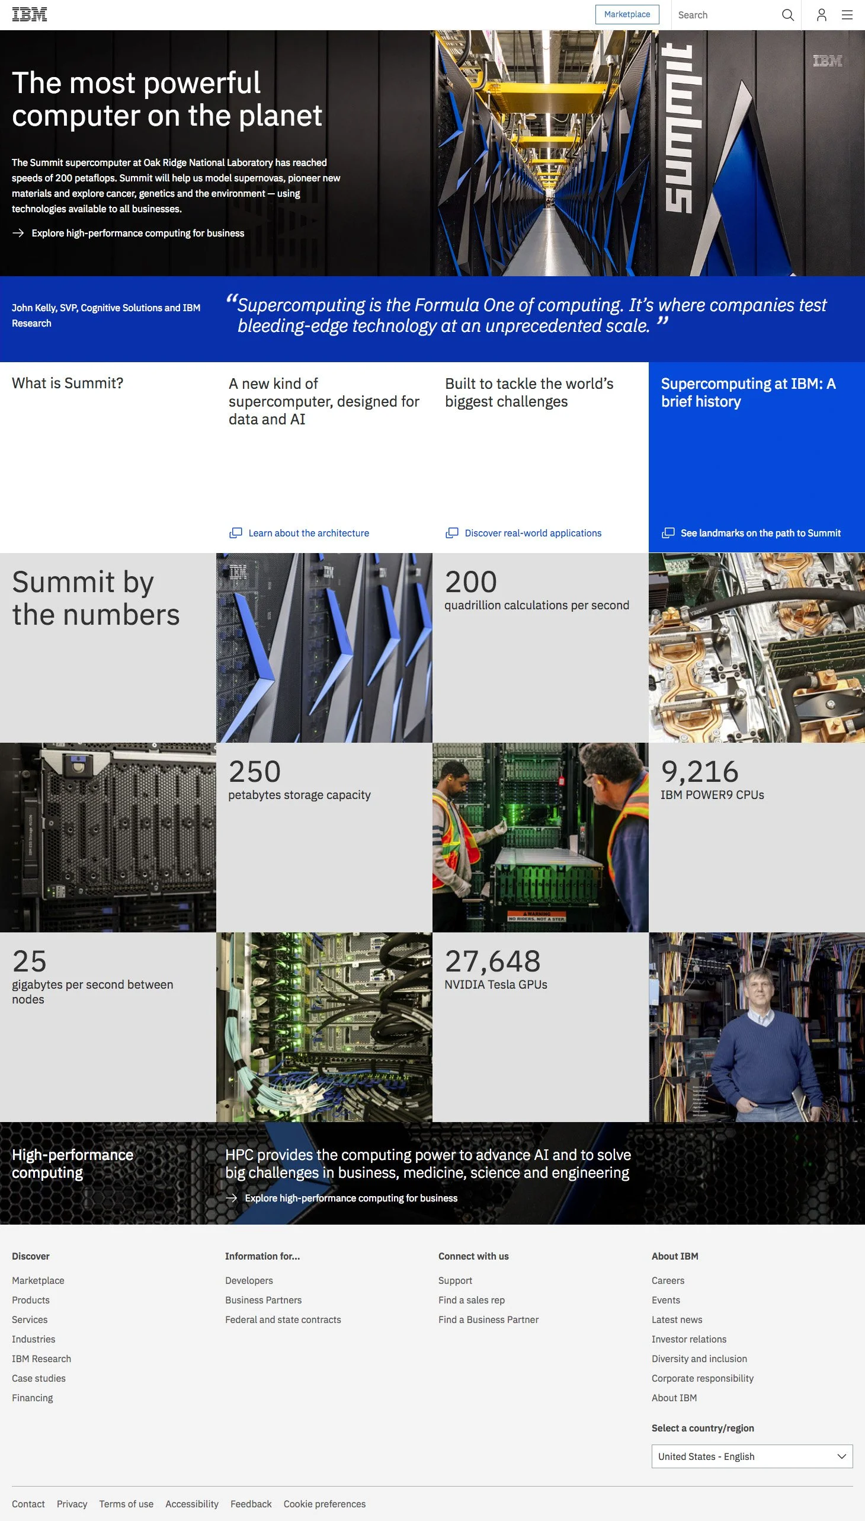
Task: Open the hamburger menu icon
Action: click(847, 15)
